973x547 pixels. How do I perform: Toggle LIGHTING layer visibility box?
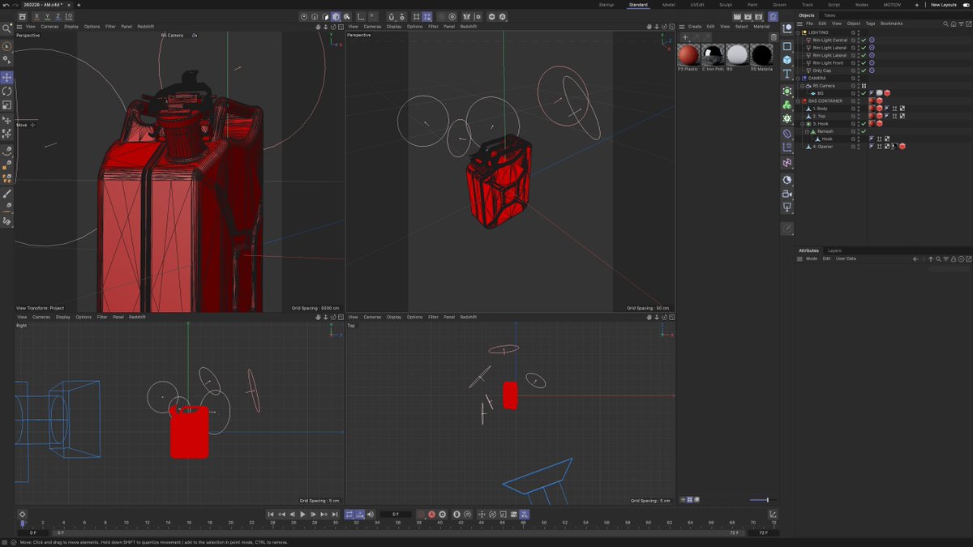click(x=853, y=32)
